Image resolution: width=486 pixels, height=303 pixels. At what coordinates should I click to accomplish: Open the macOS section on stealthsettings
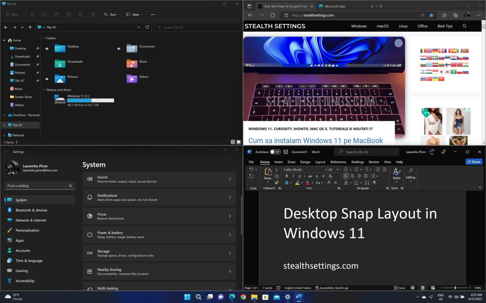(x=382, y=26)
